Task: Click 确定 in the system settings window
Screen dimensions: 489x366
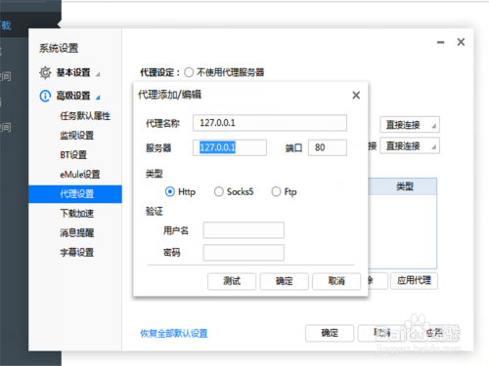Action: 330,333
